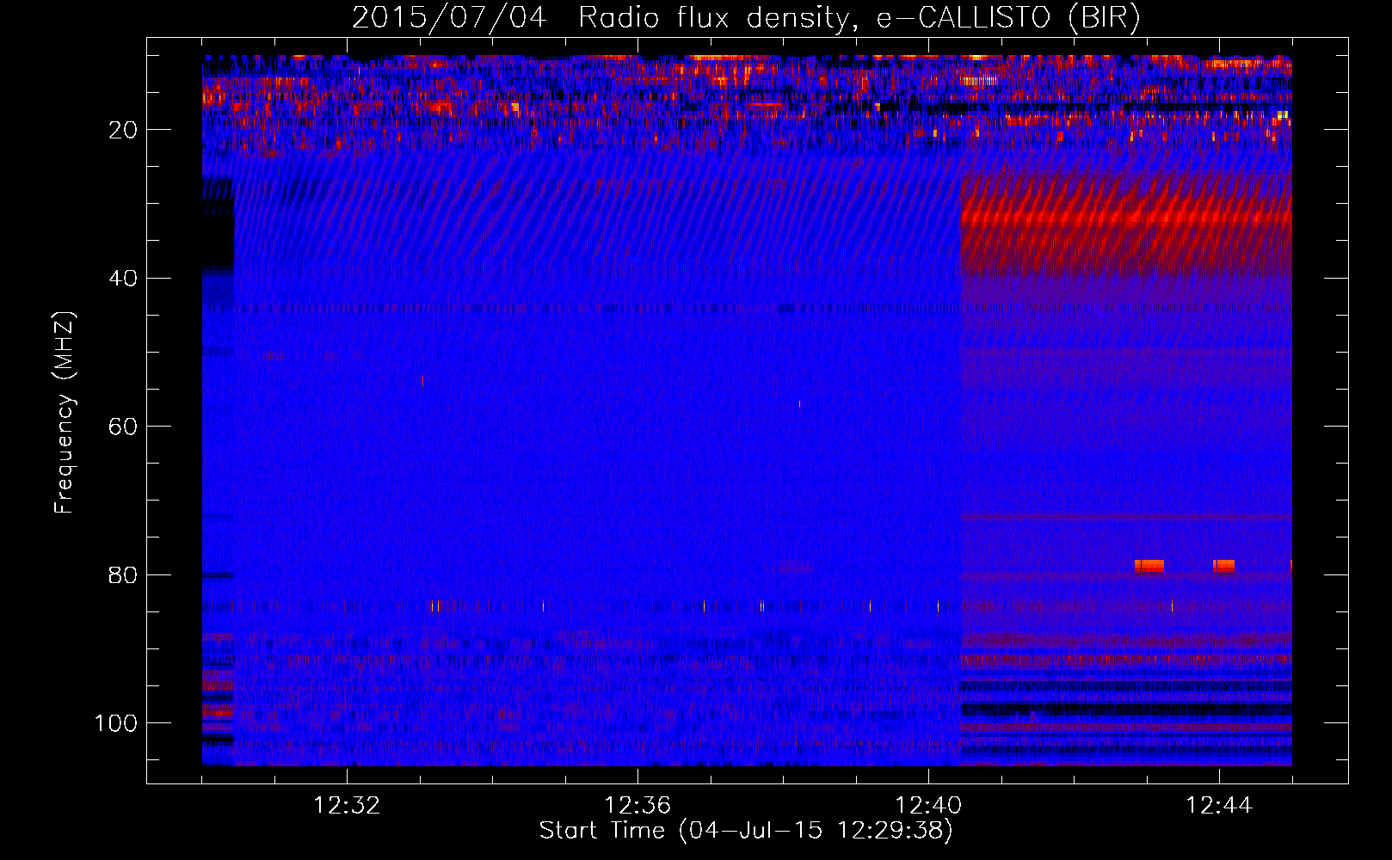Click the 12:36 time tick label
Image resolution: width=1392 pixels, height=860 pixels.
637,806
